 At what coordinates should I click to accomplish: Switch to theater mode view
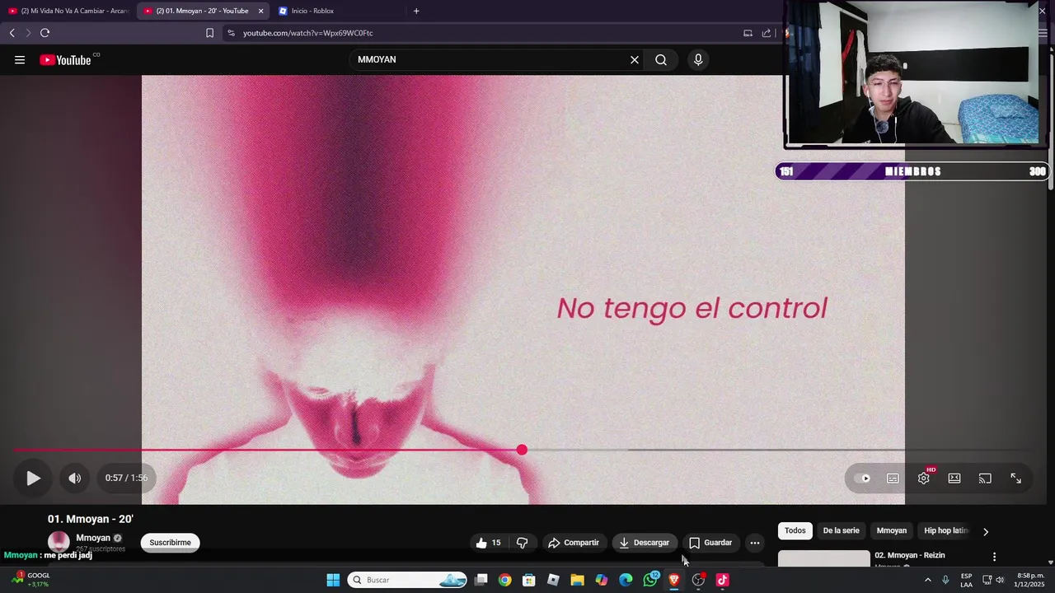[954, 478]
